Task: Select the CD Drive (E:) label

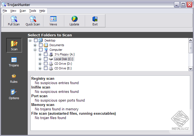Action: click(x=63, y=68)
